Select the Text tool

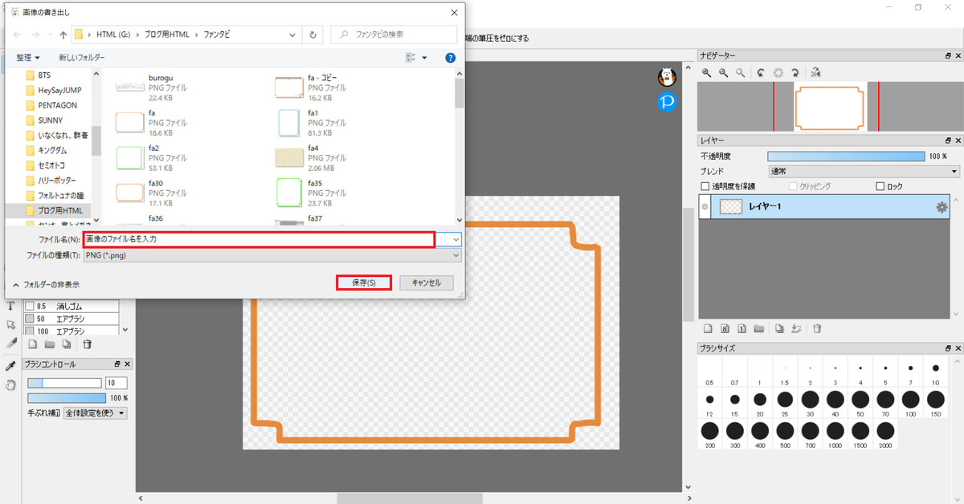(10, 306)
